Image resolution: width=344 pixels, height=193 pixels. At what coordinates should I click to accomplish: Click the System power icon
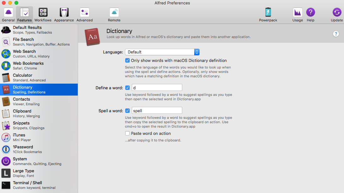click(x=6, y=161)
